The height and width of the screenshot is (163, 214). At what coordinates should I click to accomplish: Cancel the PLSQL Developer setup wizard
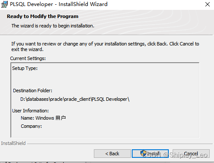pos(191,154)
